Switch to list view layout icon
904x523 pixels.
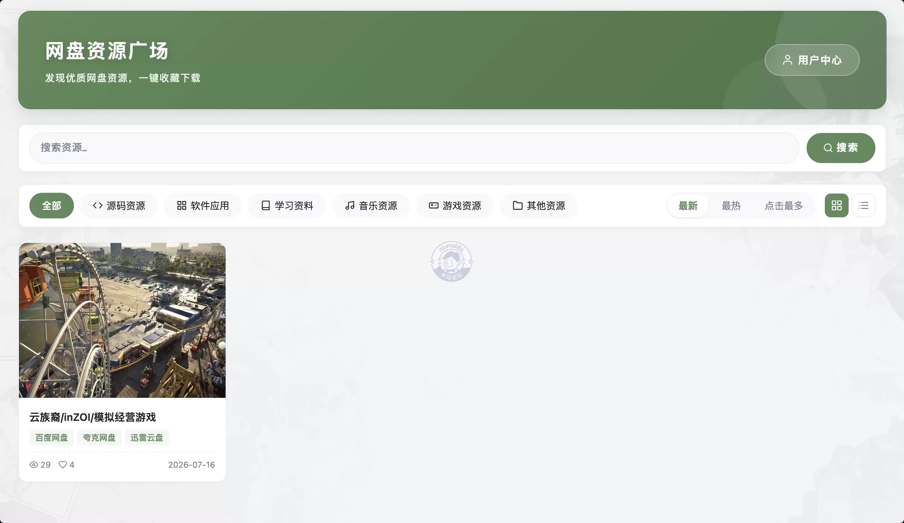tap(863, 205)
